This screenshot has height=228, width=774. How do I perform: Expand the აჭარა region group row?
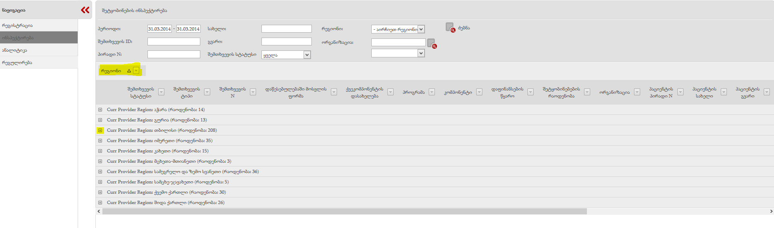(100, 110)
